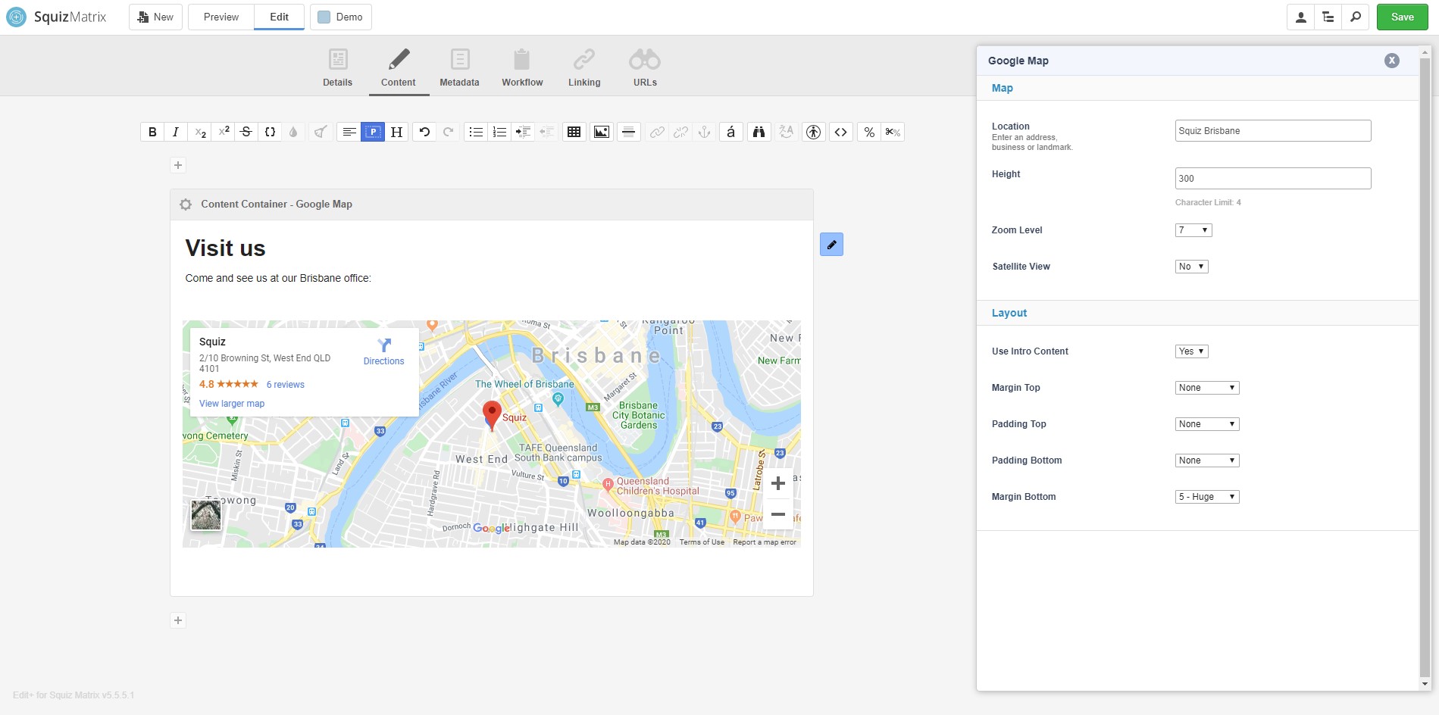Close the Google Map panel
Viewport: 1439px width, 715px height.
click(1392, 61)
